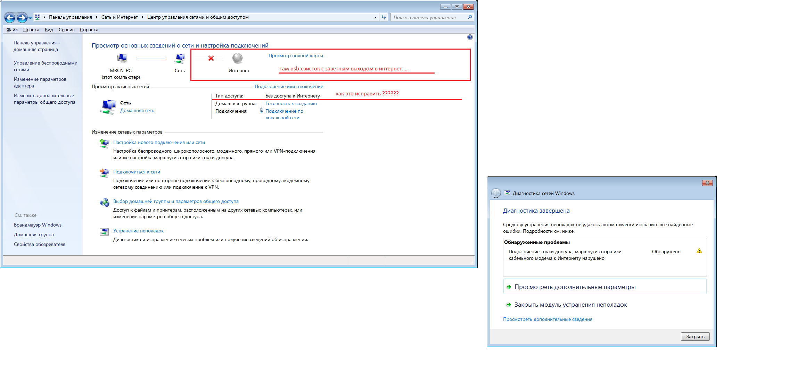
Task: Click the Сеть network map icon
Action: click(x=180, y=59)
